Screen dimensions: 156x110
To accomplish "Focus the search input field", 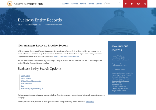I will tap(112, 4).
